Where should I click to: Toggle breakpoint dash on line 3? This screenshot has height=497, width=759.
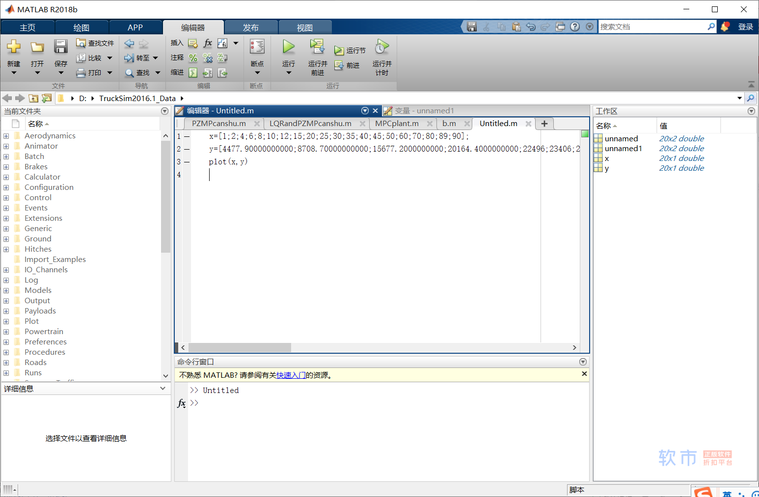(187, 162)
